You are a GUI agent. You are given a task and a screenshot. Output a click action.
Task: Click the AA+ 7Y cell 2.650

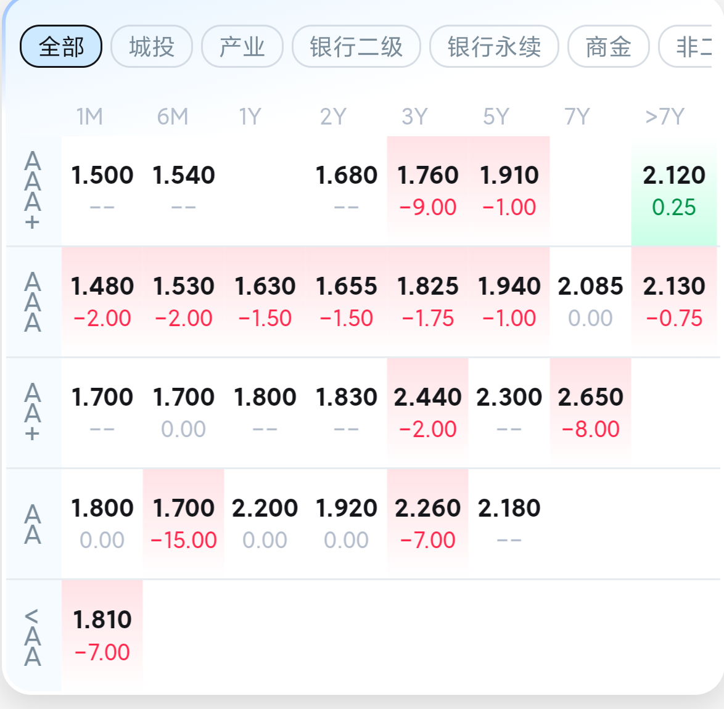(x=590, y=412)
